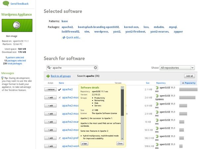The height and width of the screenshot is (149, 199).
Task: Go Back to all groups
Action: (61, 76)
